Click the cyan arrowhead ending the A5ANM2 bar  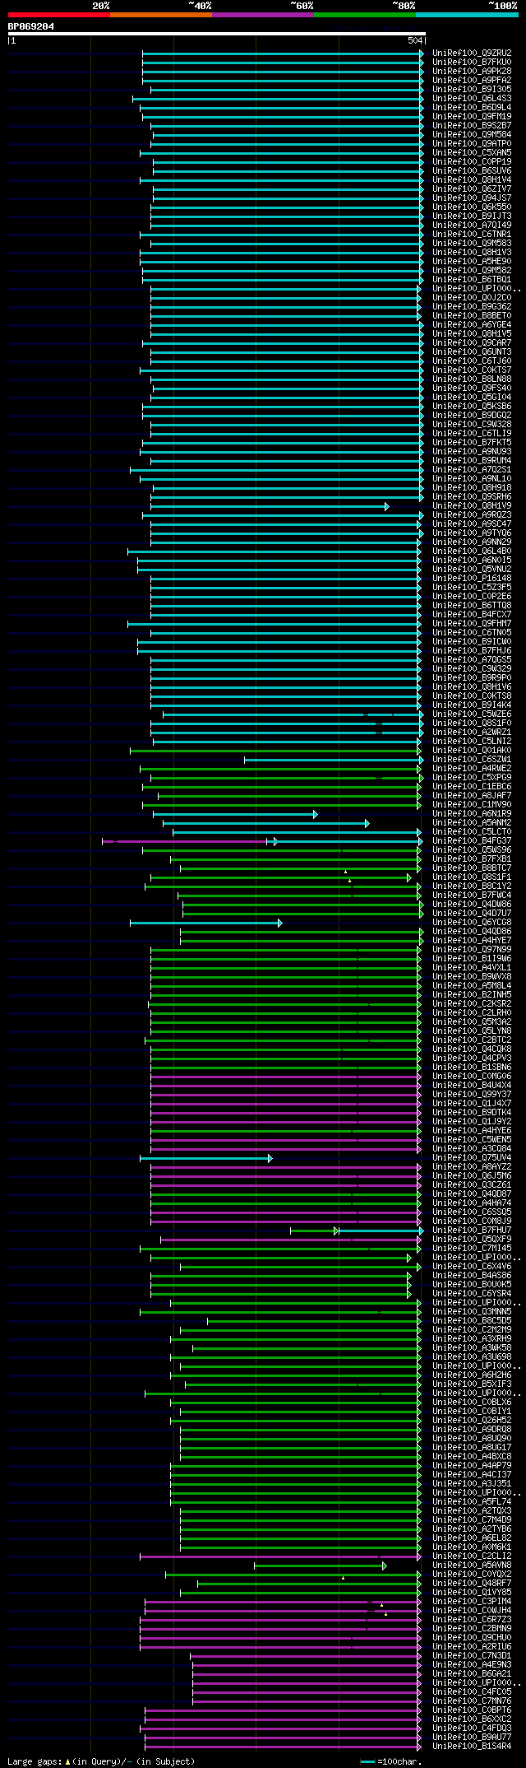[x=367, y=823]
